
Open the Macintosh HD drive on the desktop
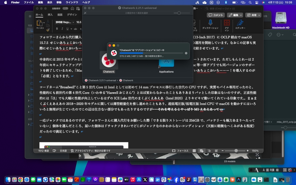pyautogui.click(x=281, y=20)
